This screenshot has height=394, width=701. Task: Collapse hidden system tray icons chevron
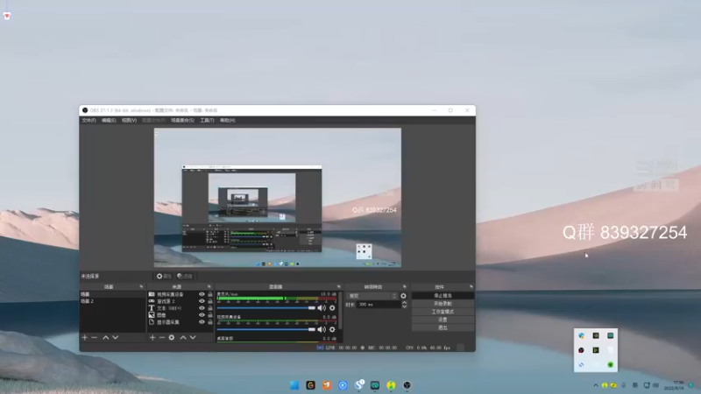pos(596,385)
